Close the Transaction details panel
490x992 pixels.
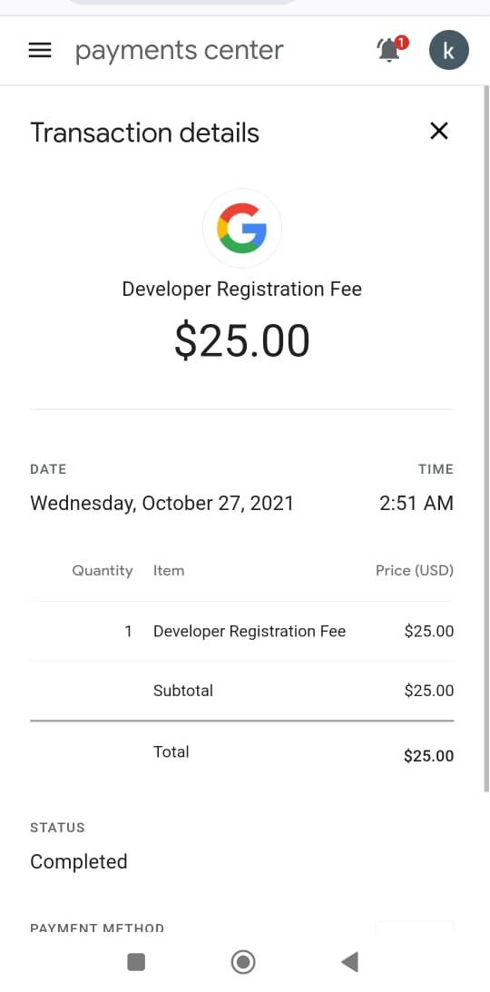[439, 131]
